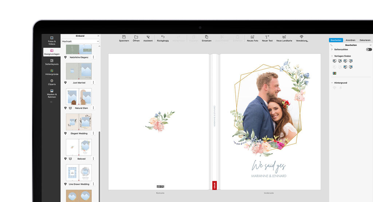Viewport: 373px width, 202px height.
Task: Open the three-dot menu for Just Married
Action: coord(94,82)
